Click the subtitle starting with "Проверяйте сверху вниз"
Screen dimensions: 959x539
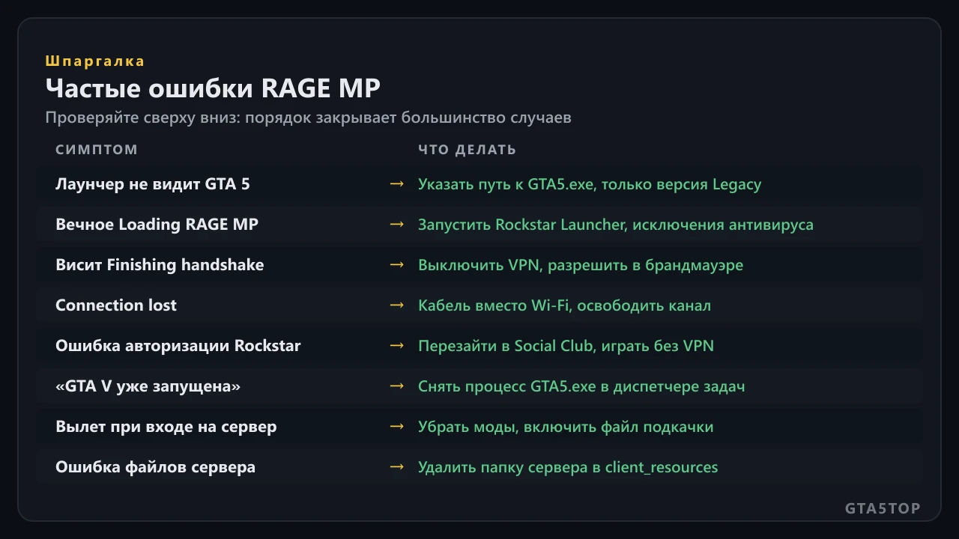[x=308, y=118]
